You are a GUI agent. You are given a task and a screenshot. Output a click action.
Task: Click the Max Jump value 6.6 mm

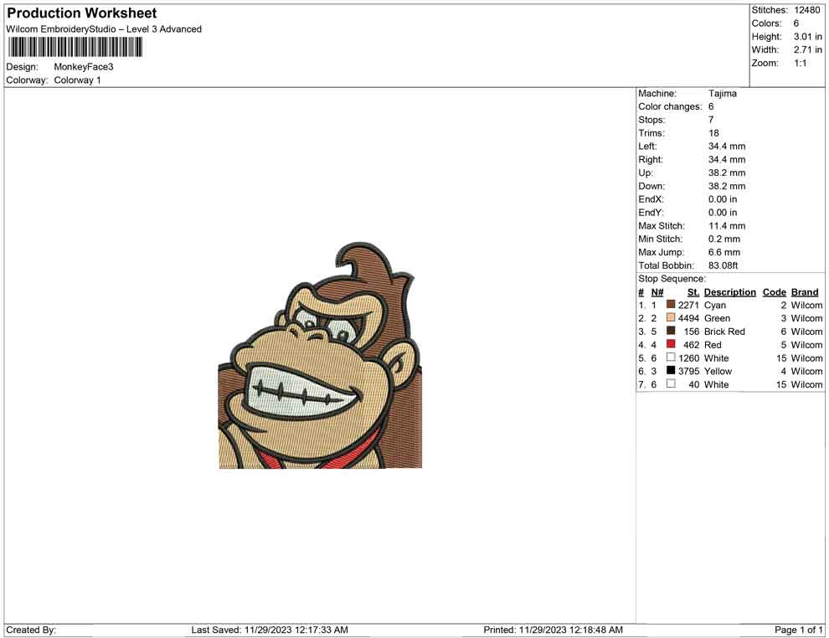tap(724, 252)
